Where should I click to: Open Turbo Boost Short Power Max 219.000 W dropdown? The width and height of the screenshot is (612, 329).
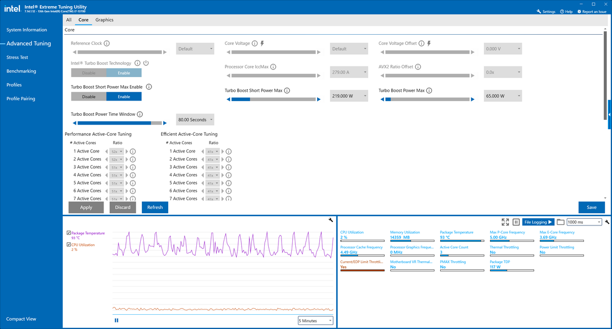click(349, 96)
